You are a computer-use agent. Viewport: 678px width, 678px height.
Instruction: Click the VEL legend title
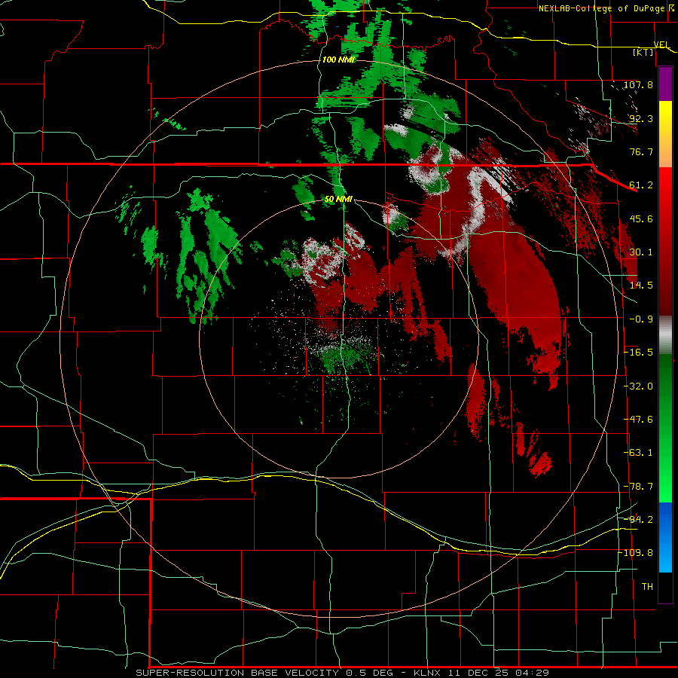click(661, 44)
